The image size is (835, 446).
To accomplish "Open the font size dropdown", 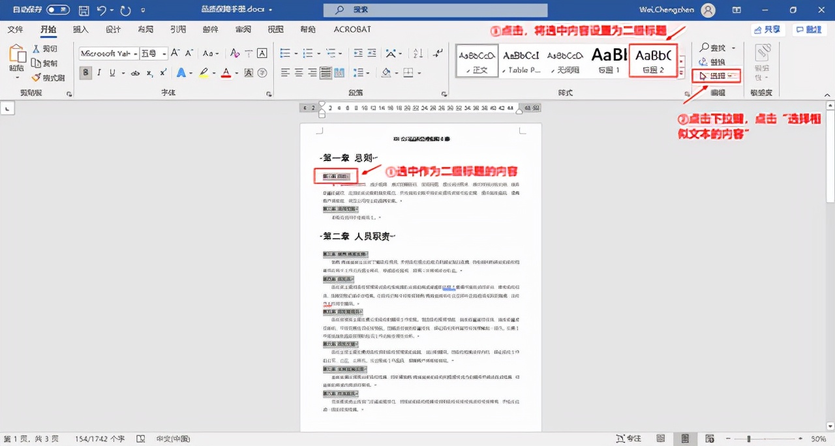I will (x=164, y=53).
